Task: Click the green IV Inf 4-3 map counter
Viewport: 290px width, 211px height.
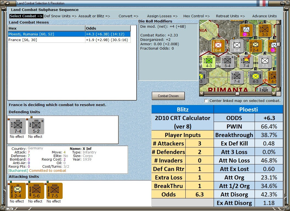Action: [x=209, y=62]
